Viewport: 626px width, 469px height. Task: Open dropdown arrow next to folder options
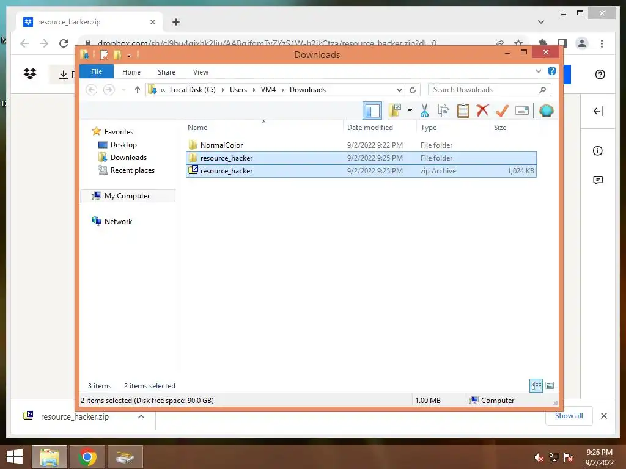tap(410, 111)
